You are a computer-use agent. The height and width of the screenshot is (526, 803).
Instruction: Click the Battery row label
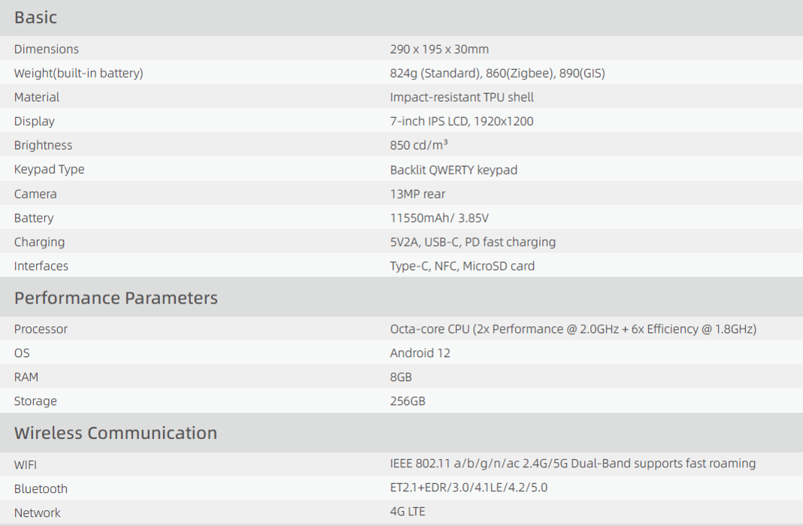(34, 218)
